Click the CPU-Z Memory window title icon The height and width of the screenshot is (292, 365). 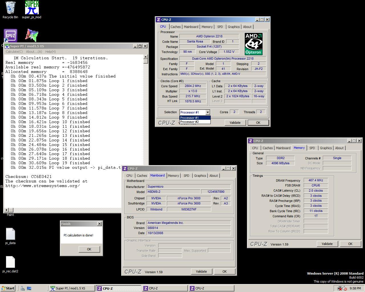(250, 141)
